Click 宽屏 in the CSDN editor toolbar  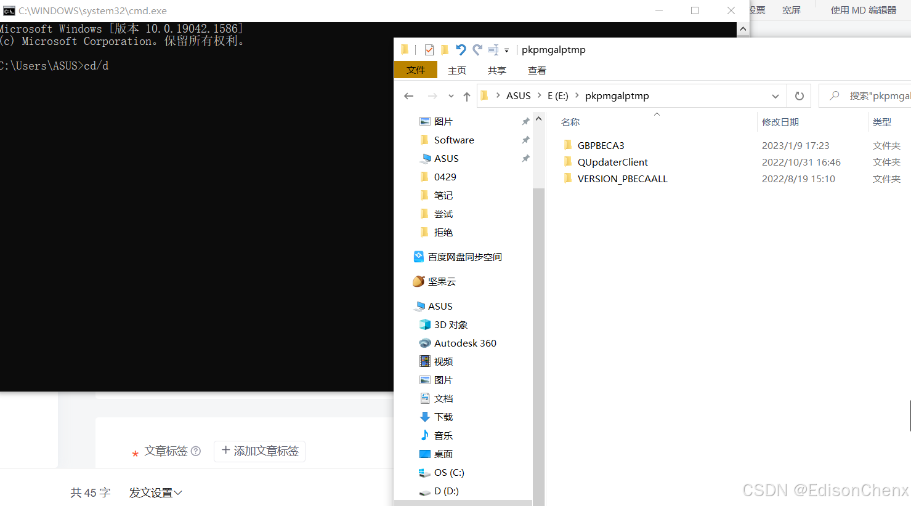[x=792, y=10]
